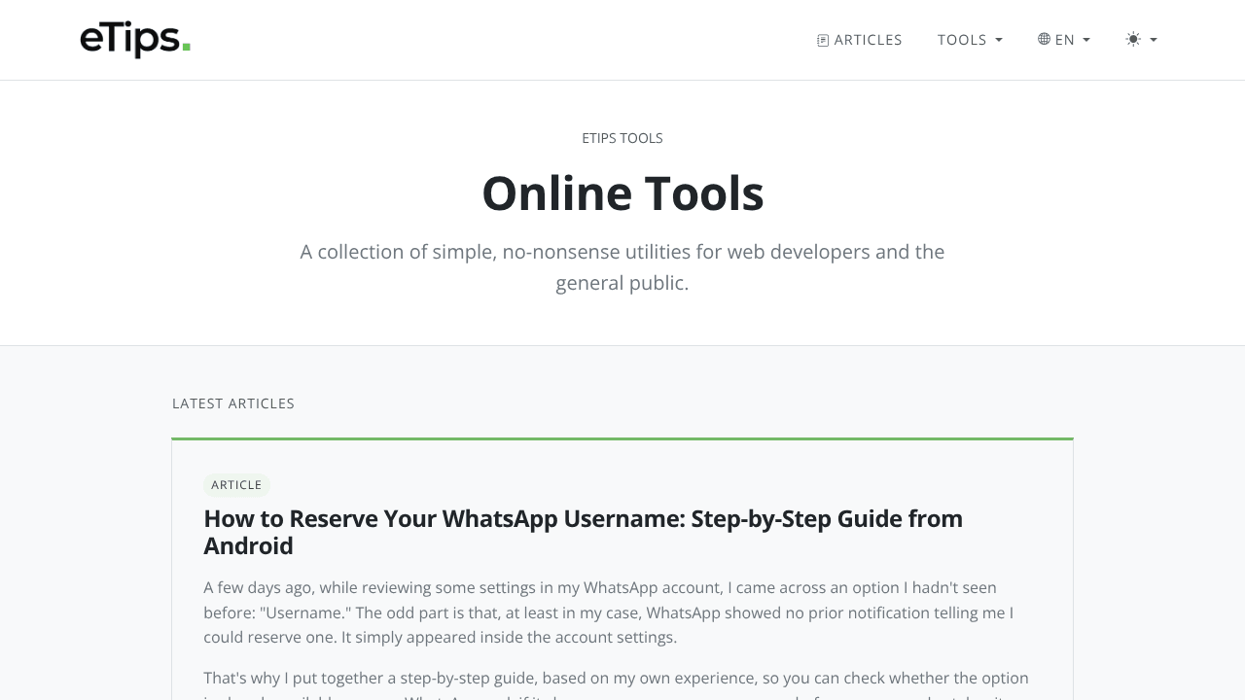The image size is (1245, 700).
Task: Click the Online Tools heading
Action: (622, 192)
